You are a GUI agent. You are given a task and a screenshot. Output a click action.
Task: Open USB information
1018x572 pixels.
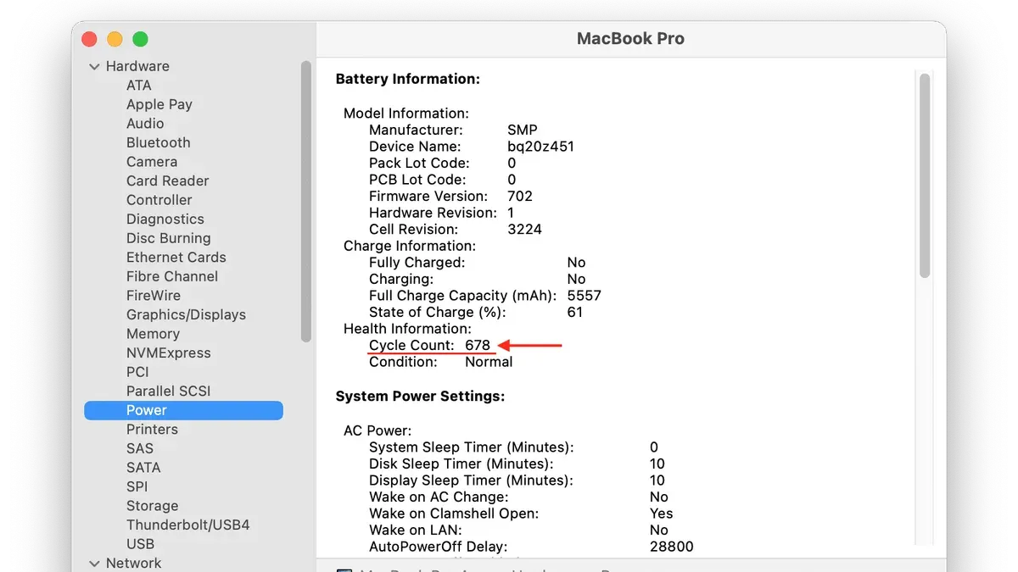click(x=141, y=544)
